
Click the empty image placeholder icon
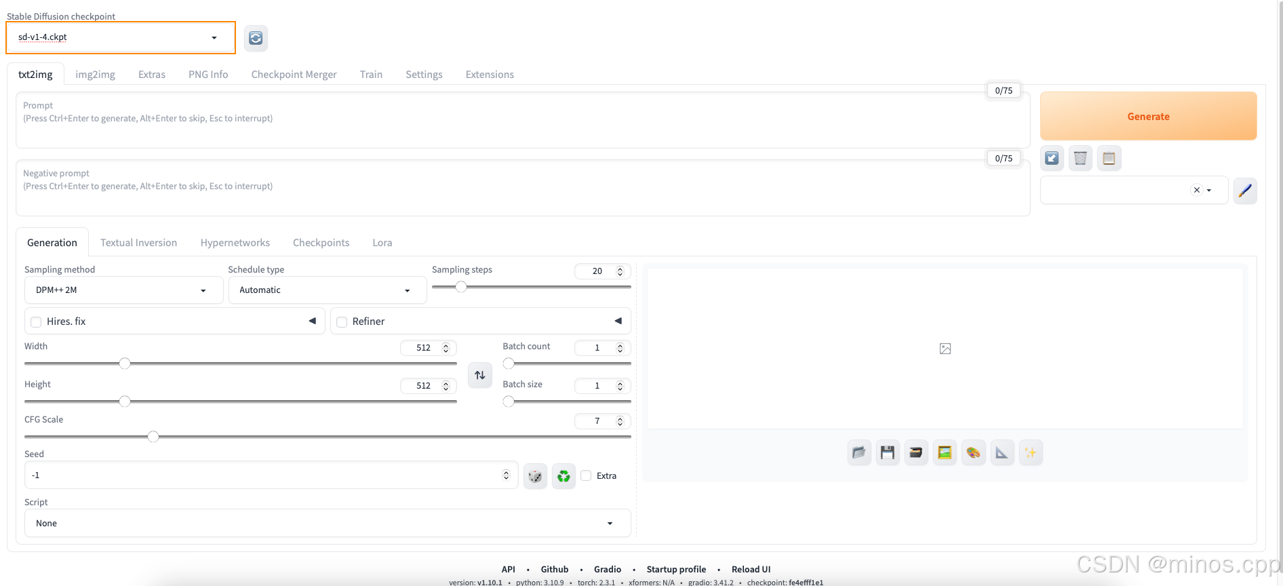[x=945, y=349]
